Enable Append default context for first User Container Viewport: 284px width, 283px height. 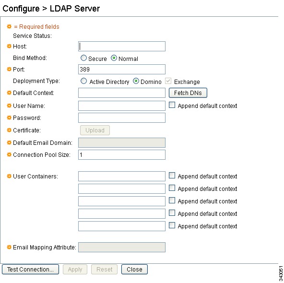pyautogui.click(x=172, y=176)
